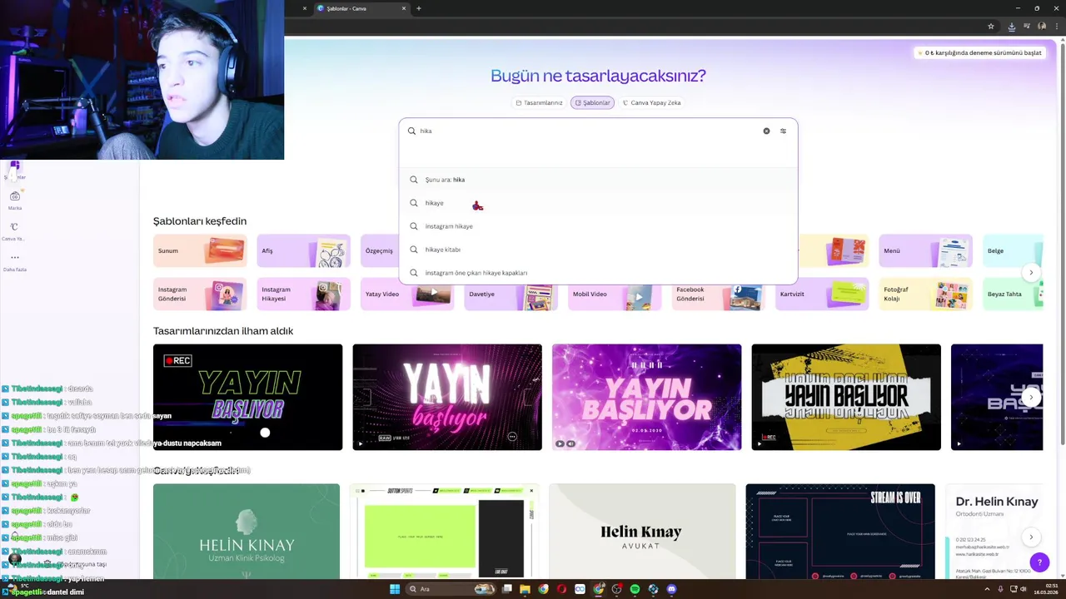The image size is (1066, 599).
Task: Open the Windows Start menu
Action: coord(395,589)
